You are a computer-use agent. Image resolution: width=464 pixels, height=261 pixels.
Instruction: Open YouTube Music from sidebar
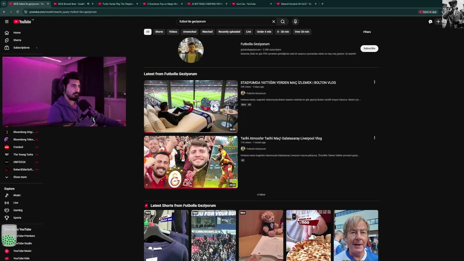point(22,251)
